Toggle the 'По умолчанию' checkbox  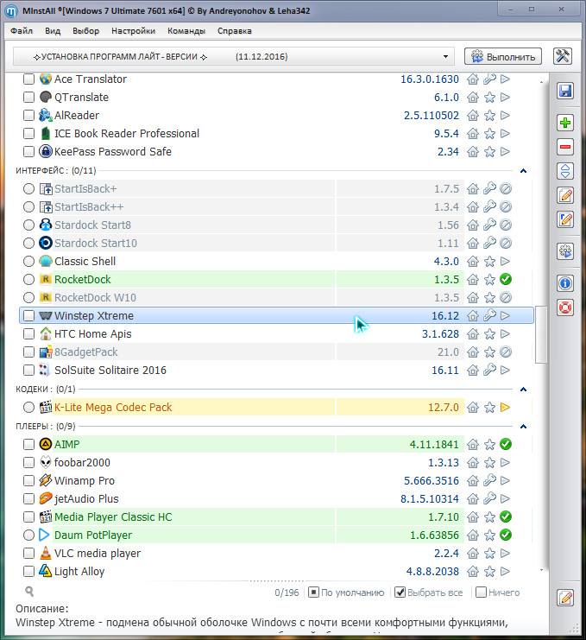(x=313, y=592)
